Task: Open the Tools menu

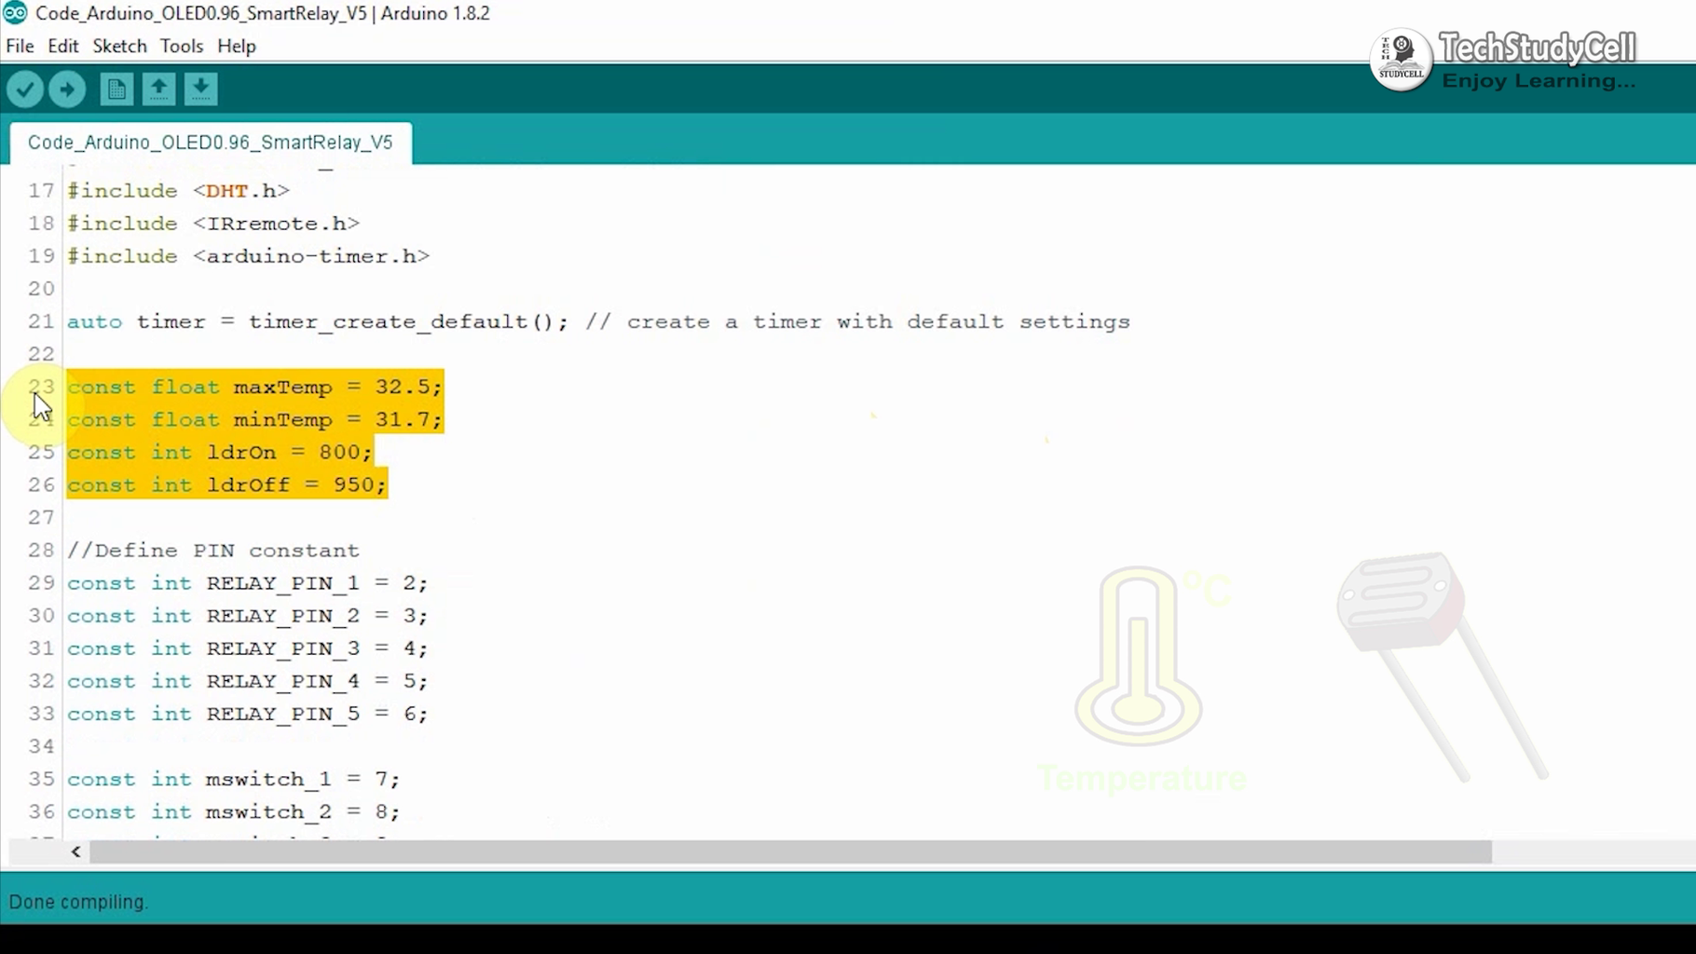Action: point(181,46)
